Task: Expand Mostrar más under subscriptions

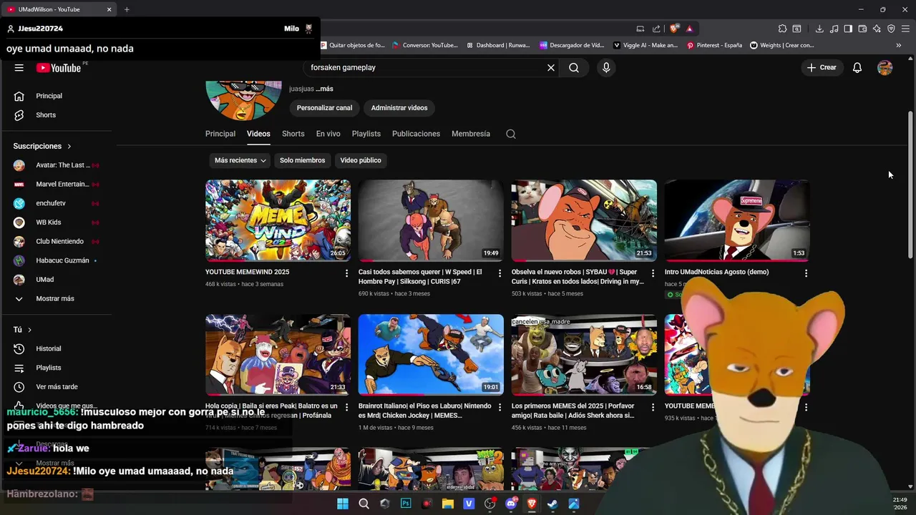Action: [55, 298]
